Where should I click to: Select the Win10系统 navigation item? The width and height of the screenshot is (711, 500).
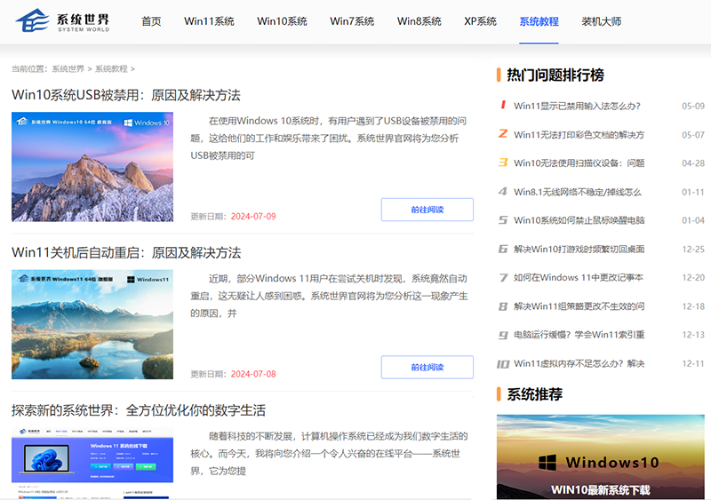[x=282, y=21]
